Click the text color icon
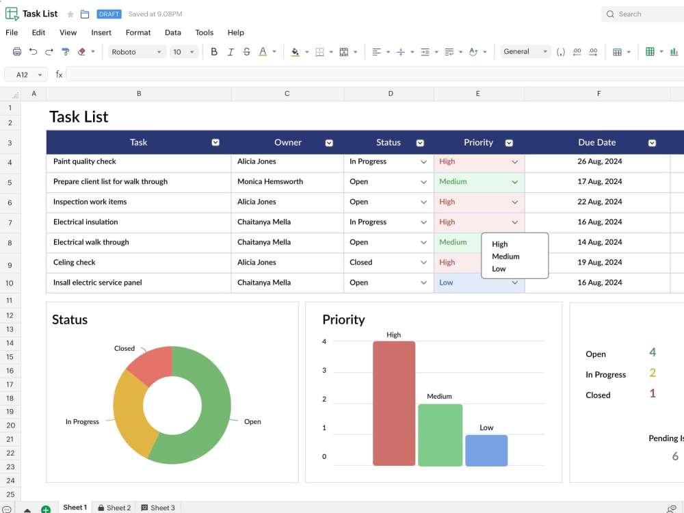 263,51
